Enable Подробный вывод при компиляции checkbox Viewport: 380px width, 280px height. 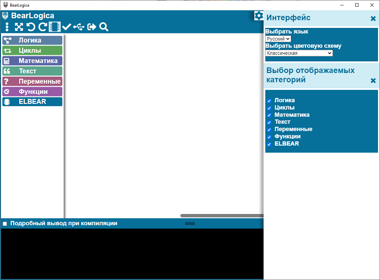pyautogui.click(x=5, y=224)
